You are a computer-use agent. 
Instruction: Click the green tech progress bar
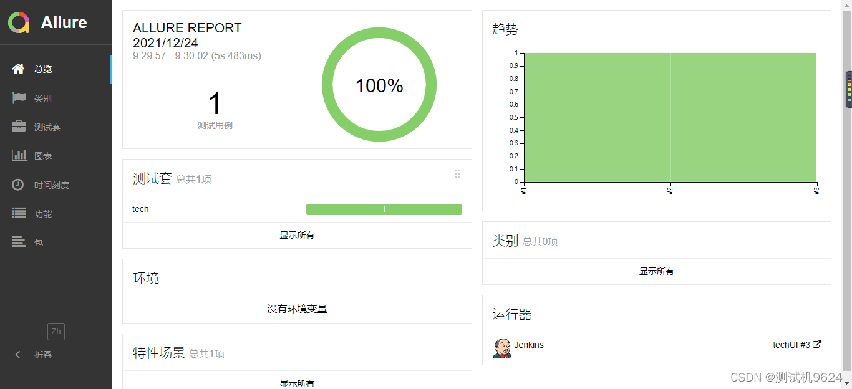point(384,209)
